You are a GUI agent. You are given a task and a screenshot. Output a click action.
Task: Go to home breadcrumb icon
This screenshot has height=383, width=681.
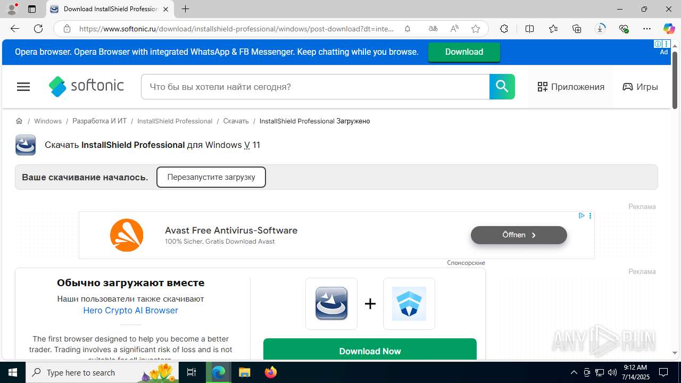(19, 121)
